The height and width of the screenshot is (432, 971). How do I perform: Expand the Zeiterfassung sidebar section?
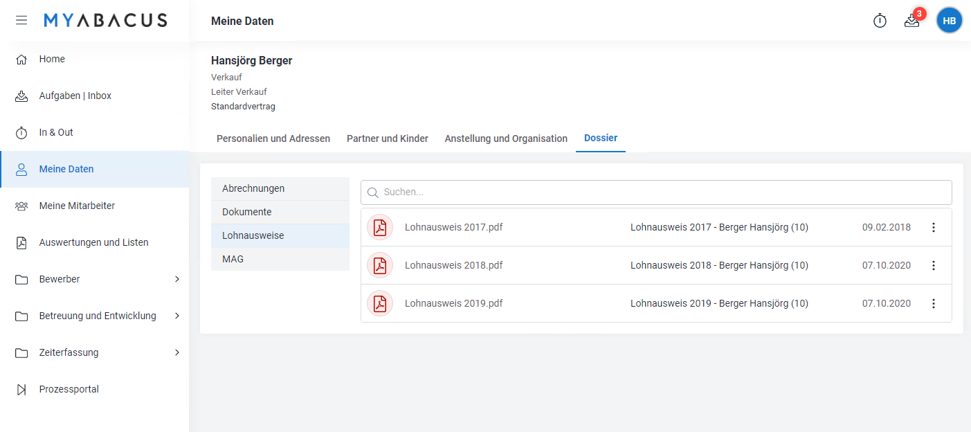[176, 352]
